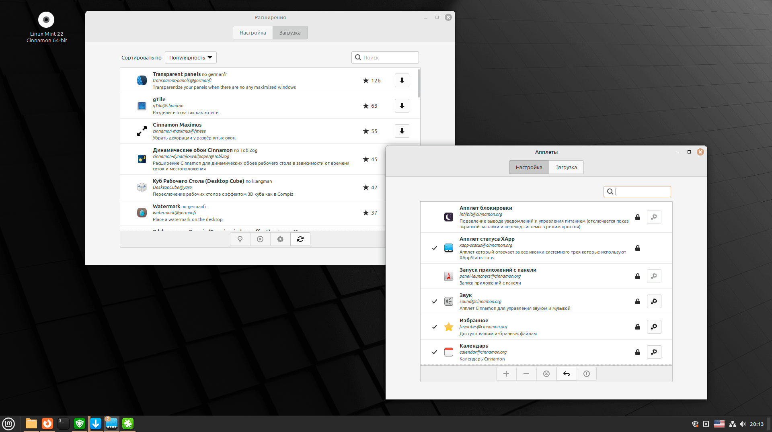Click the gTile extension title
Screen dimensions: 772x432
(x=159, y=99)
